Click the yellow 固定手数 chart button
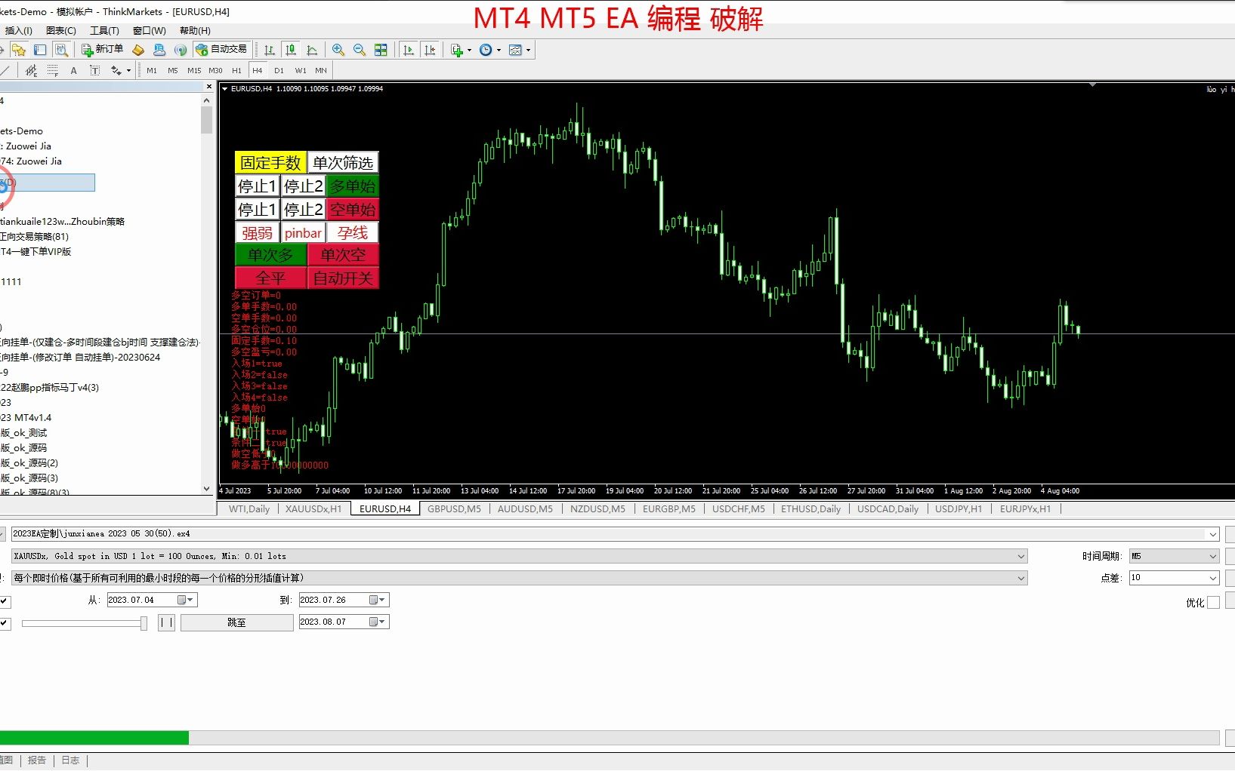The height and width of the screenshot is (771, 1235). [270, 162]
